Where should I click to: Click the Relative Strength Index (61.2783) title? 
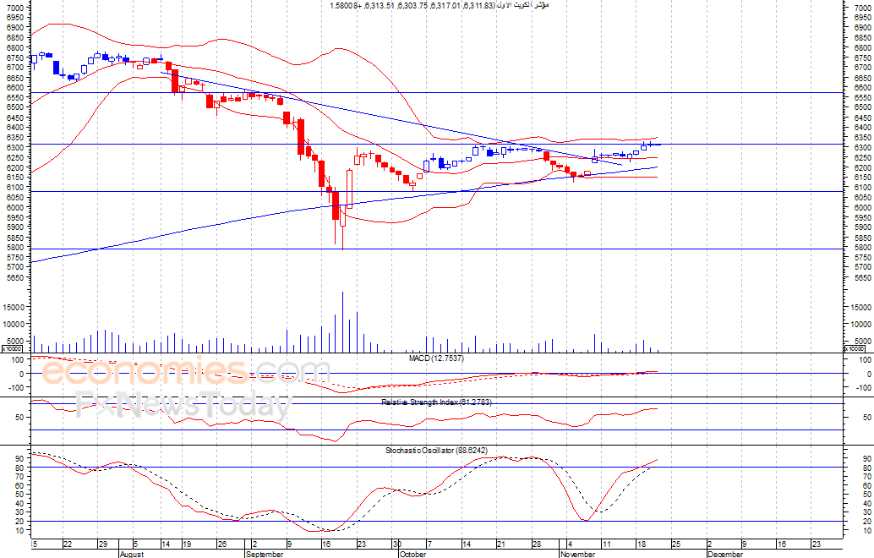click(x=436, y=402)
